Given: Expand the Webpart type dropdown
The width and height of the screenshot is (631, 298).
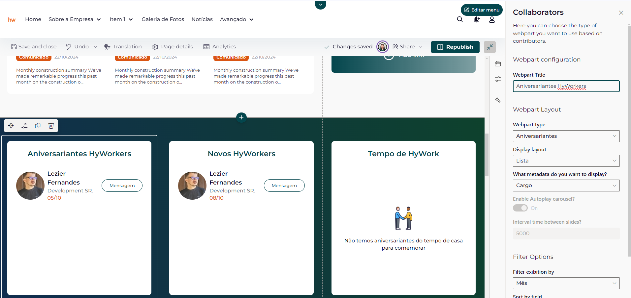Looking at the screenshot, I should pyautogui.click(x=566, y=136).
